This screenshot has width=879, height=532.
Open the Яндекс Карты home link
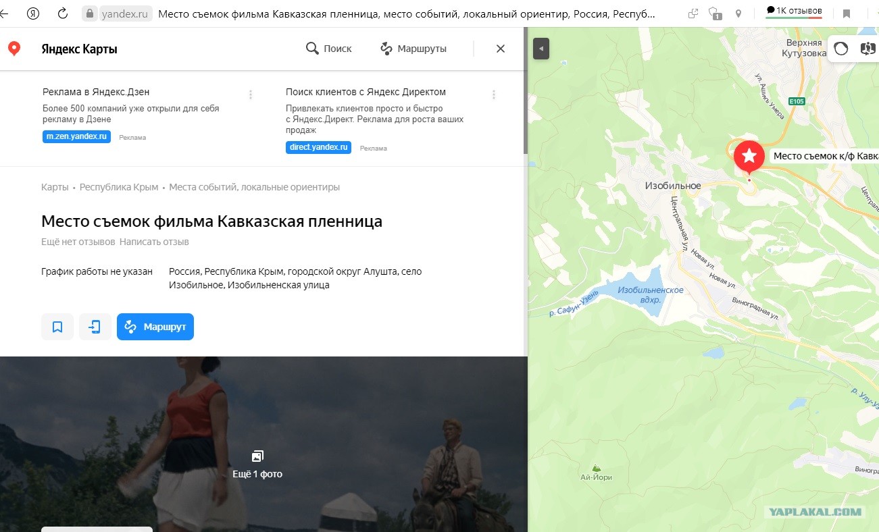[x=80, y=49]
